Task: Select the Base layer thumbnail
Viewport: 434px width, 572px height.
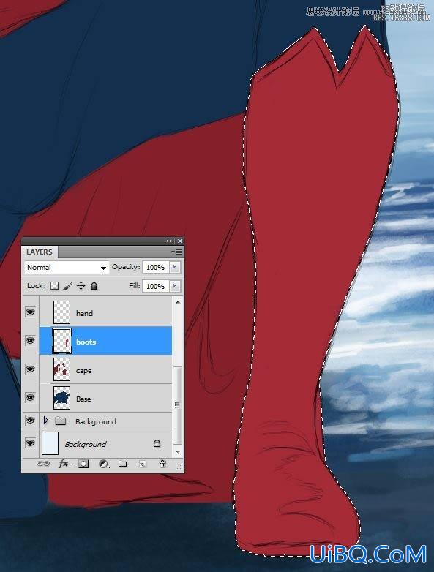Action: point(61,398)
